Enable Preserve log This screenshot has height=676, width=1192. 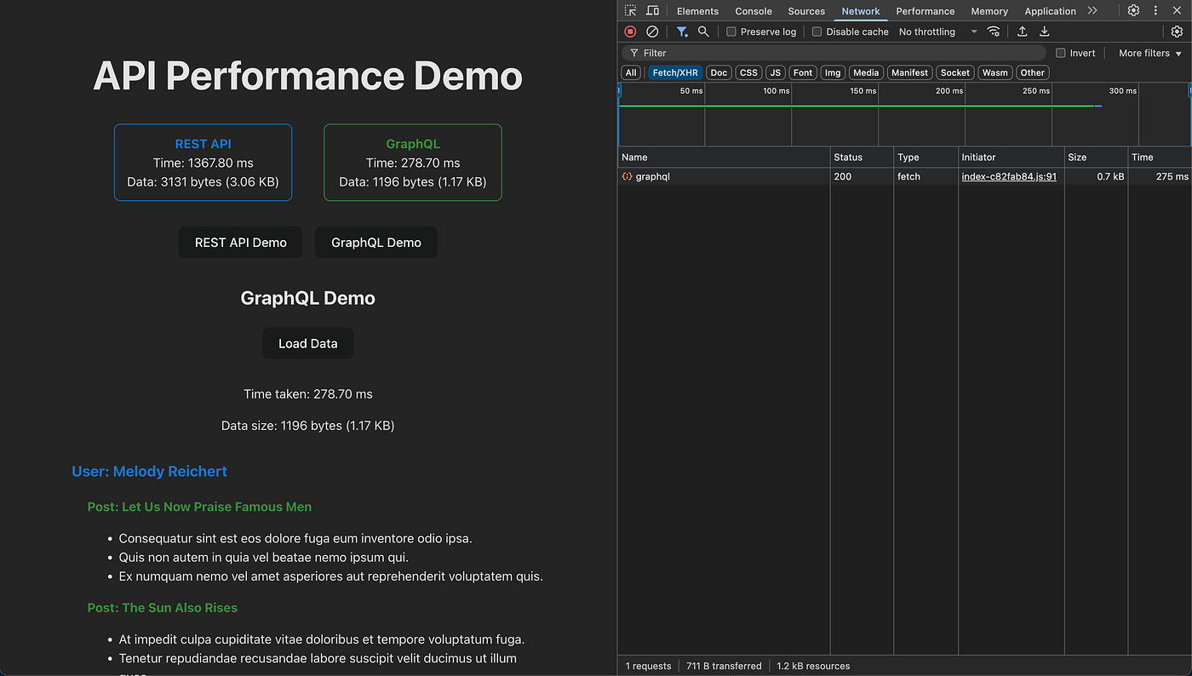coord(730,32)
